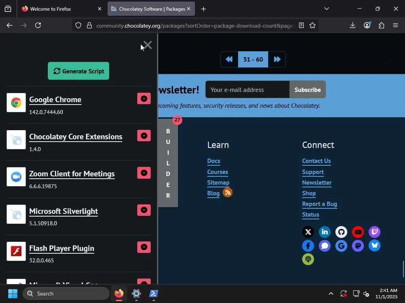Click the taskbar Search box
Screen dimensions: 405x303
[x=66, y=294]
